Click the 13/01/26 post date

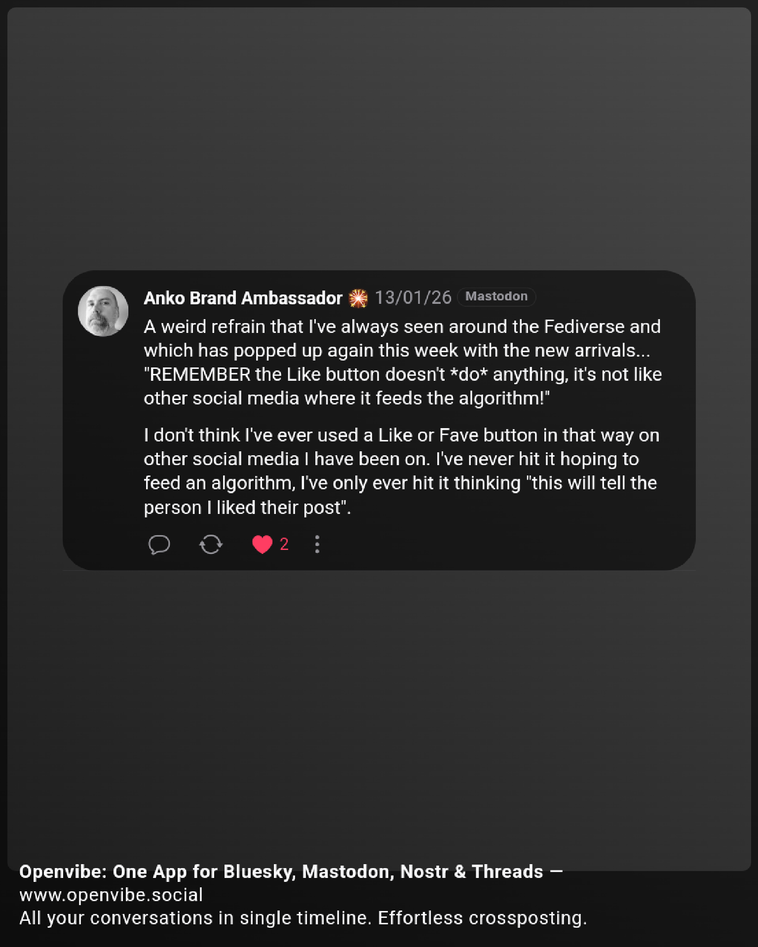click(x=413, y=297)
